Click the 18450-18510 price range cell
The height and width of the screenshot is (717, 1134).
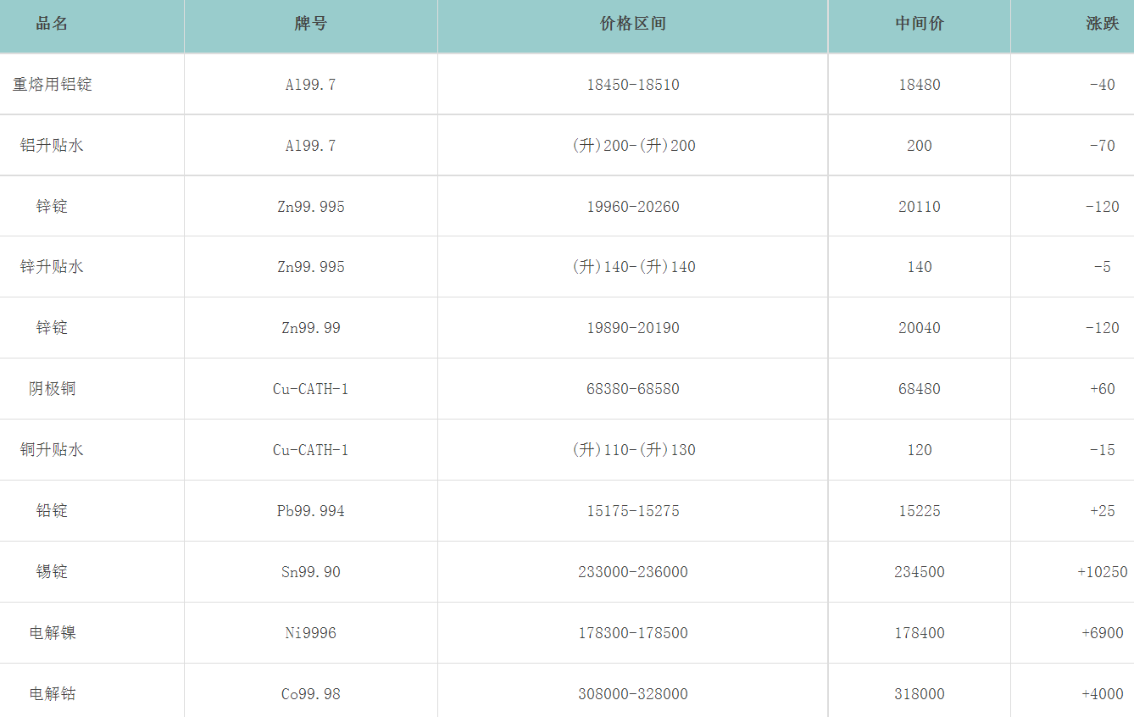click(x=632, y=85)
